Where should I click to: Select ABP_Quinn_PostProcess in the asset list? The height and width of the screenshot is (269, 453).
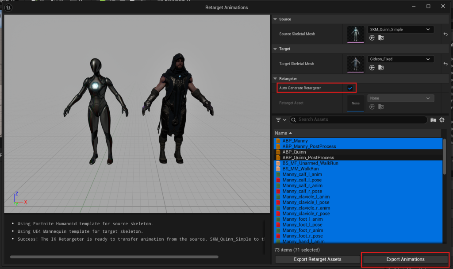point(358,158)
